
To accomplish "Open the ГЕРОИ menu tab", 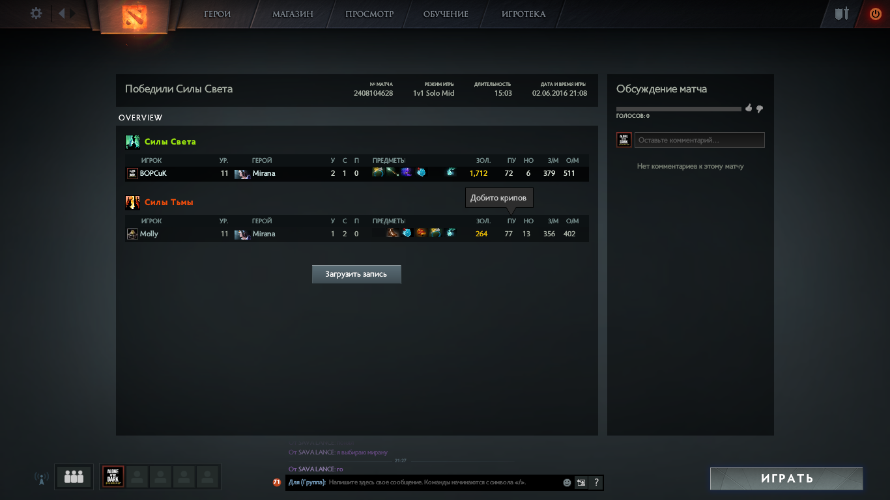I will point(217,14).
